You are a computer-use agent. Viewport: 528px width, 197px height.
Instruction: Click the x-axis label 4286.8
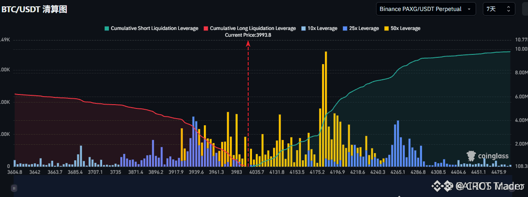coord(418,172)
